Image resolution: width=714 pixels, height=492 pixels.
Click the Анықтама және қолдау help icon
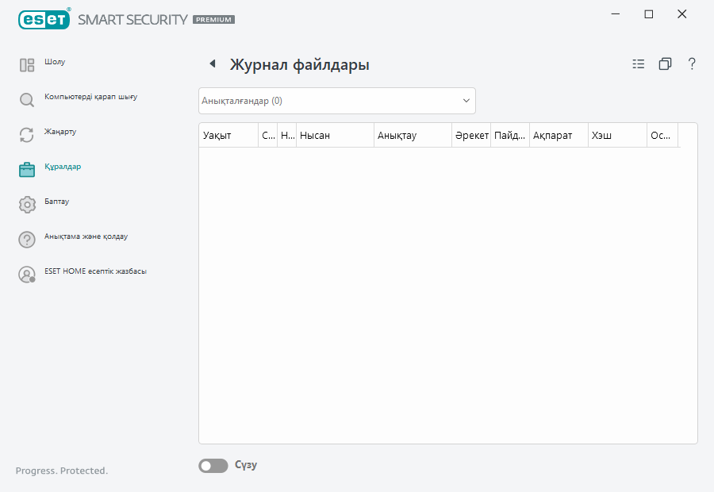coord(26,239)
